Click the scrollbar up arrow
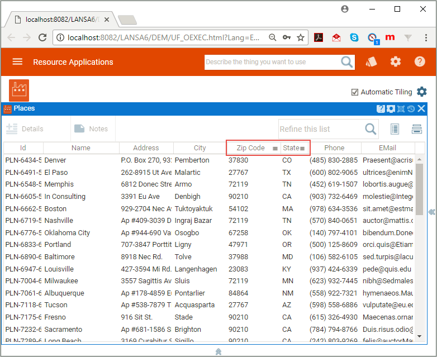437x357 pixels. [419, 159]
